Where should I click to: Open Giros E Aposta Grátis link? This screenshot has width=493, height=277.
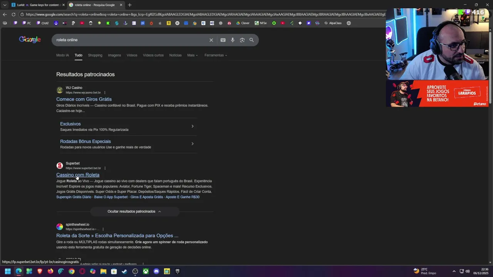tap(147, 197)
